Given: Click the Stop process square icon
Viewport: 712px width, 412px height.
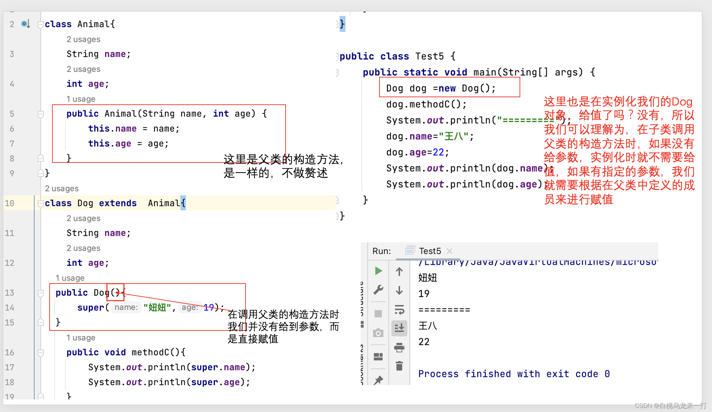Looking at the screenshot, I should click(x=378, y=313).
